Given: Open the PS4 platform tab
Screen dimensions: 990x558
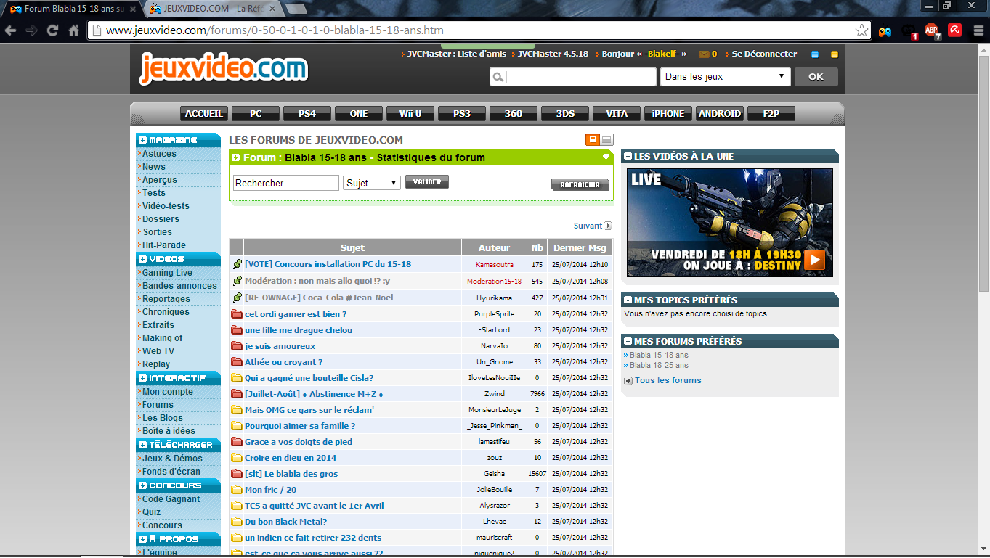Looking at the screenshot, I should click(307, 114).
